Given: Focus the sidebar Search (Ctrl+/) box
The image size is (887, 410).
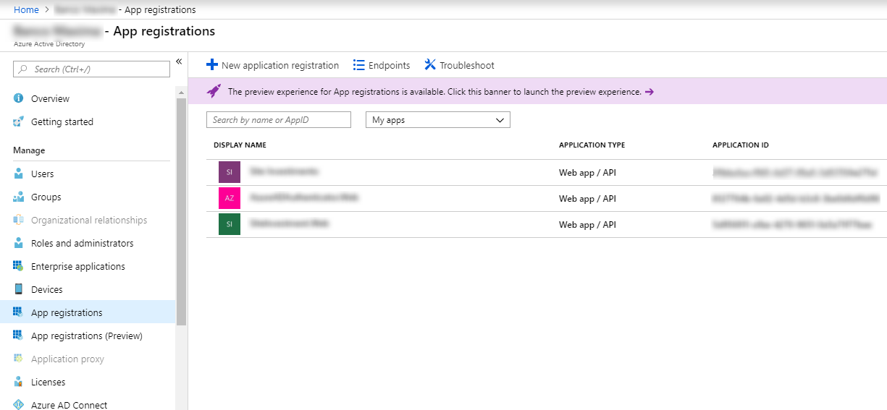Looking at the screenshot, I should pos(91,69).
